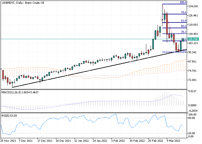Click the MACD 9.5217 scale value
The image size is (202, 144).
click(192, 91)
